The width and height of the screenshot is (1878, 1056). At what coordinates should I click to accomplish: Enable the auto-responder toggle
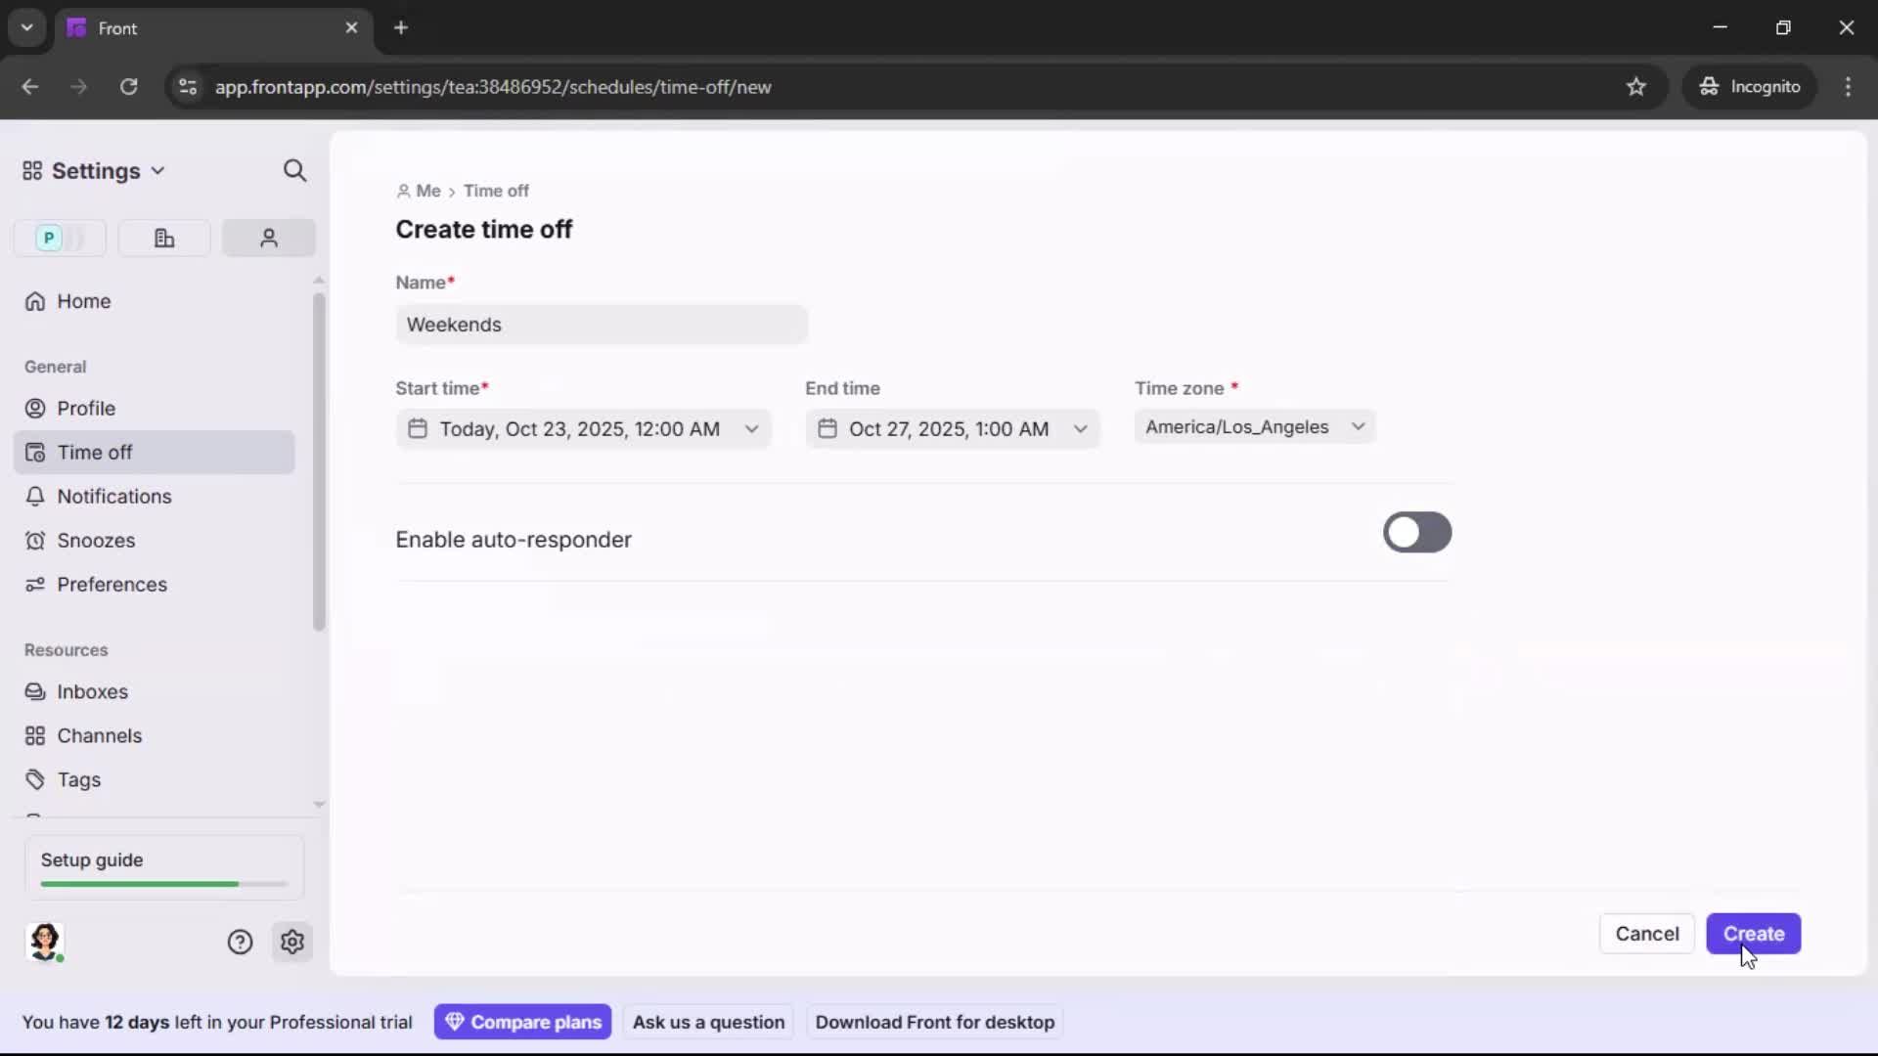(1416, 533)
